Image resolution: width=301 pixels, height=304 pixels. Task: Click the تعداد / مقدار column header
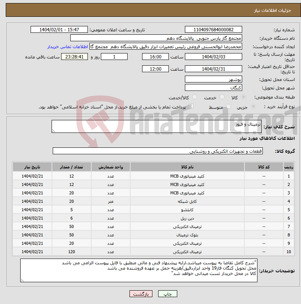coord(71,167)
